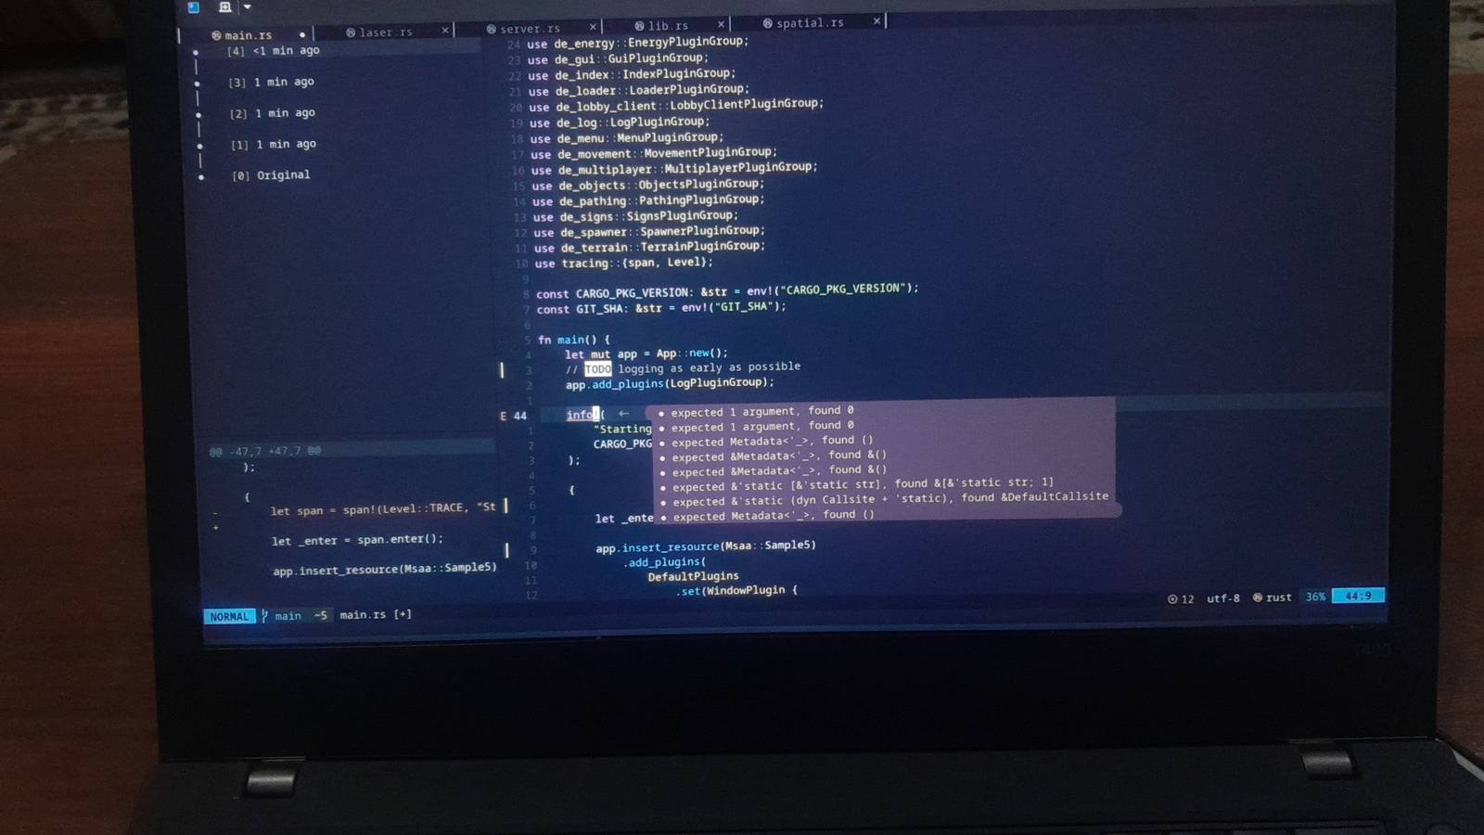The width and height of the screenshot is (1484, 835).
Task: Click the NORMAL mode indicator in statusline
Action: coord(228,616)
